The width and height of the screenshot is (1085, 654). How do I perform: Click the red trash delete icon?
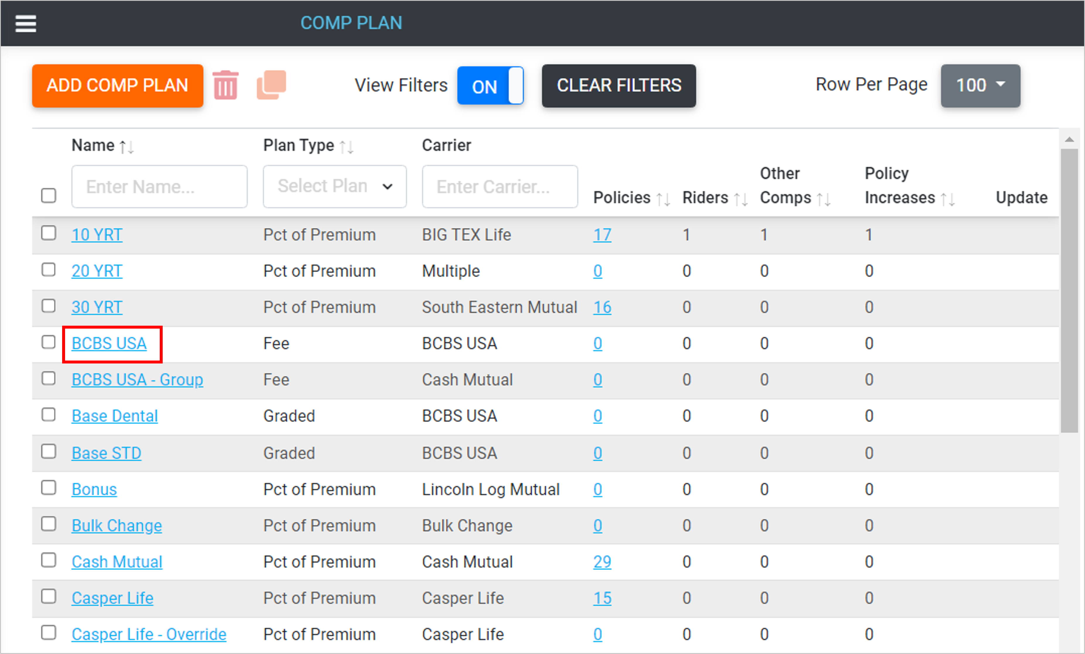tap(225, 86)
